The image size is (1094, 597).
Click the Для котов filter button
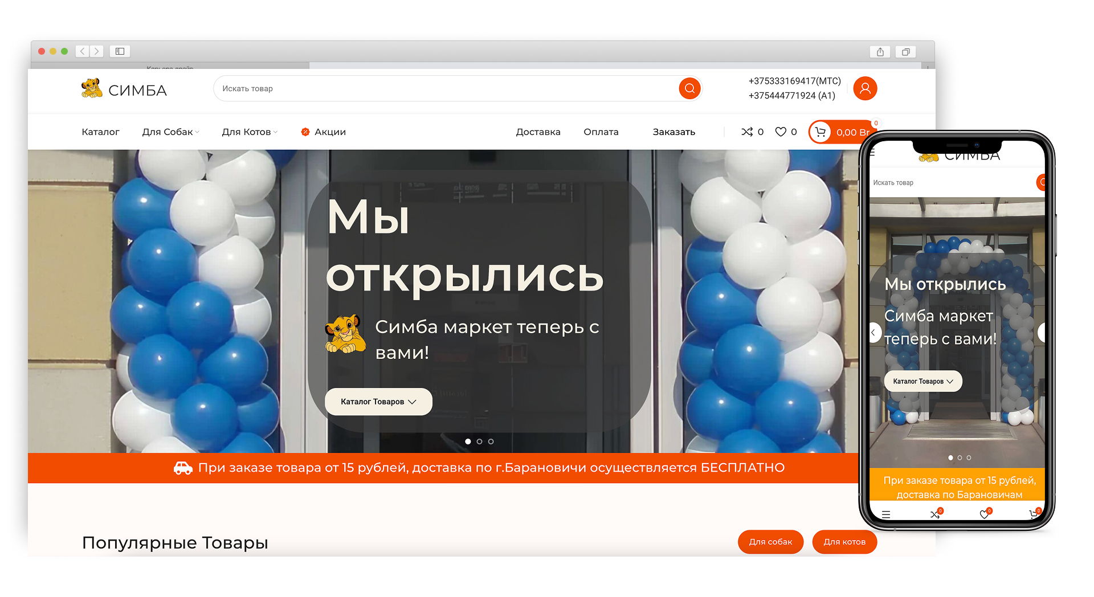(x=844, y=542)
